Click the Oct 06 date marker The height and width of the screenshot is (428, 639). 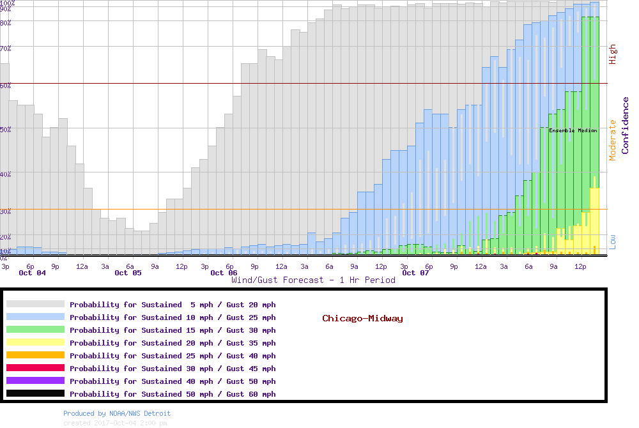224,273
